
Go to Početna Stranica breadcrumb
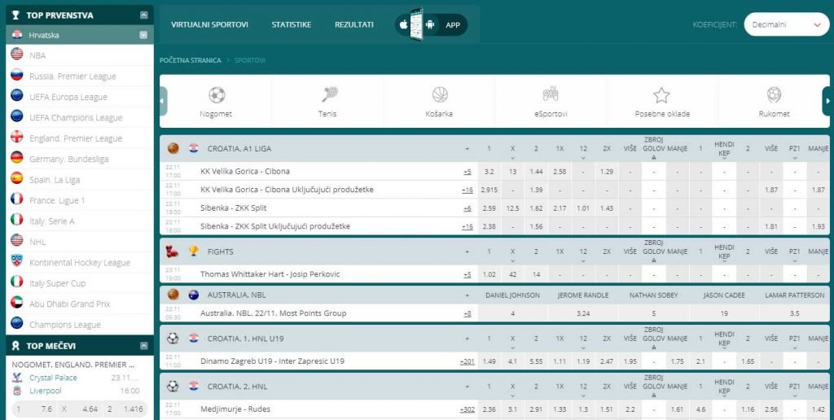point(191,60)
